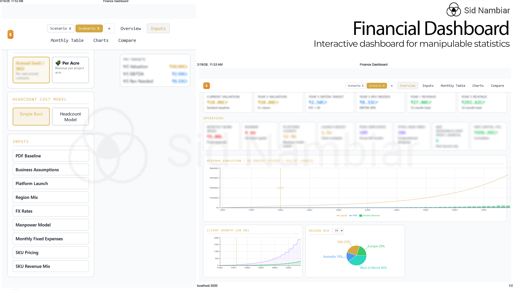Click the HEADCOUNT COST MODEL label

[40, 99]
